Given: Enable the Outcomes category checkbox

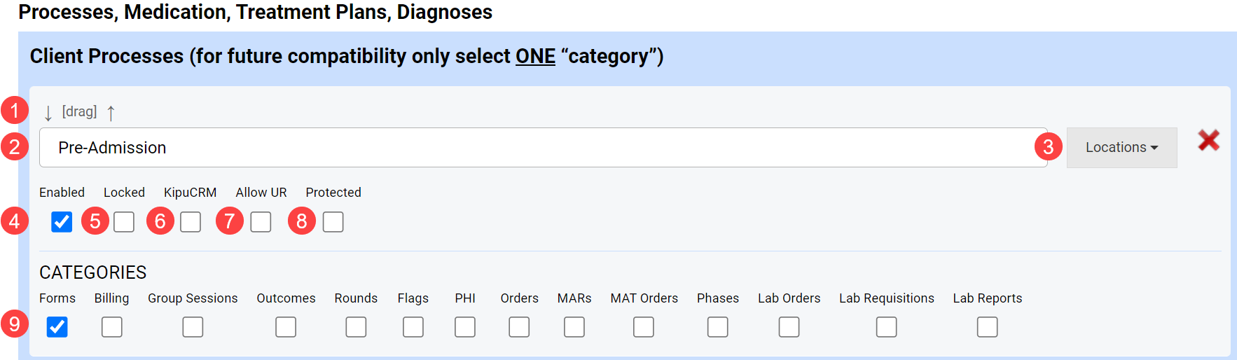Looking at the screenshot, I should [286, 327].
